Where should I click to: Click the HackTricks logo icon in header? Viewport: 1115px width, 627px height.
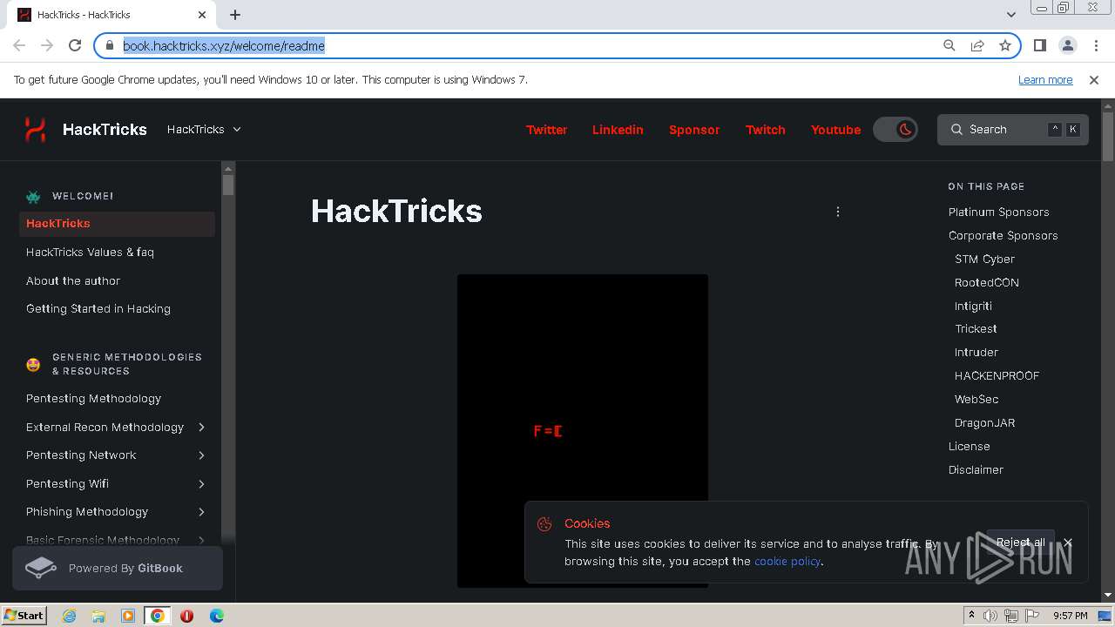tap(35, 129)
